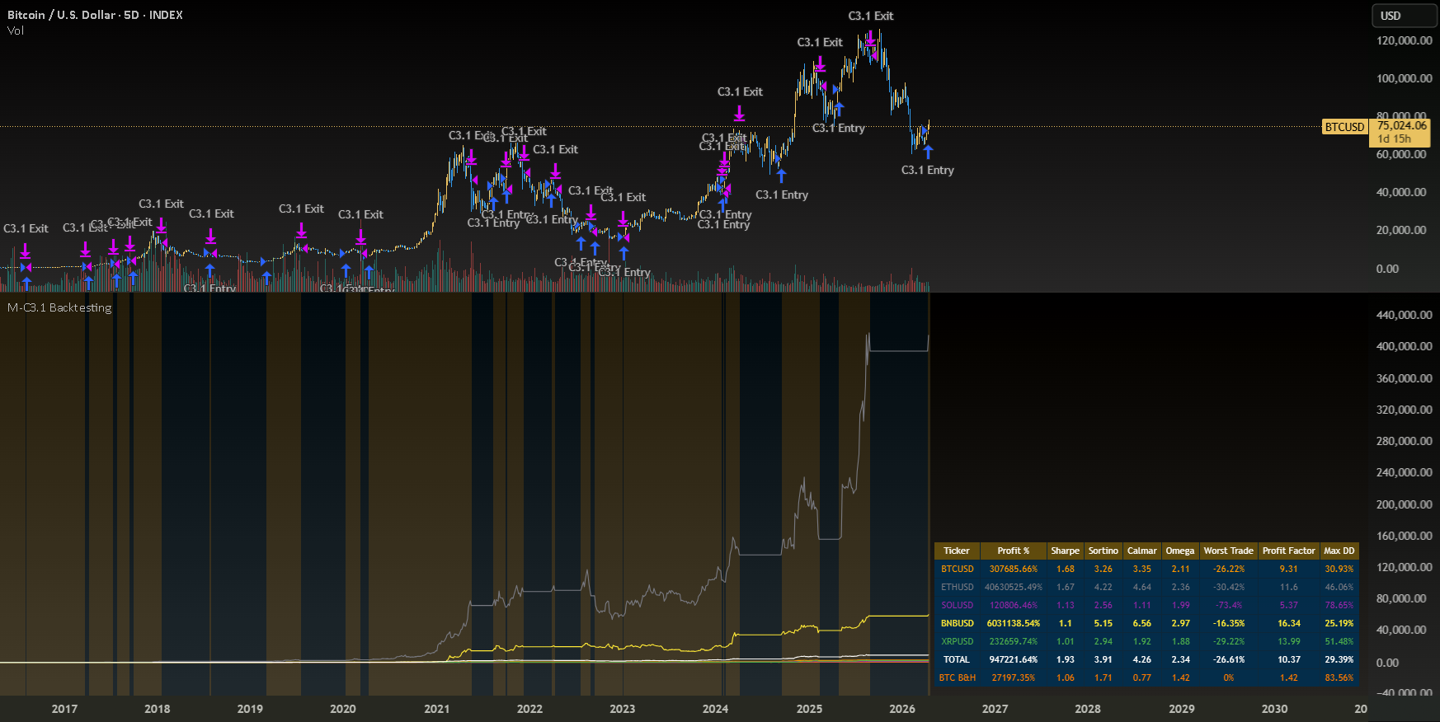The image size is (1440, 722).
Task: Select the BNBUSD ticker cell
Action: tap(957, 623)
